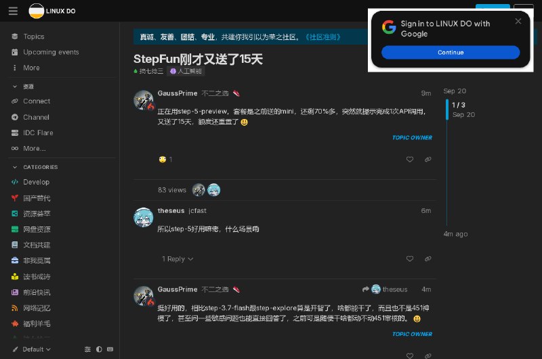Click the reply-to theseus indicator
This screenshot has width=542, height=359.
click(x=385, y=289)
